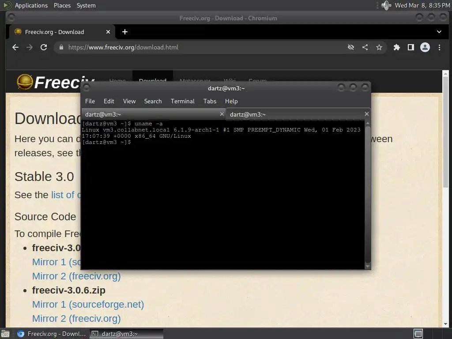Open Chromium three-dot menu

[439, 47]
